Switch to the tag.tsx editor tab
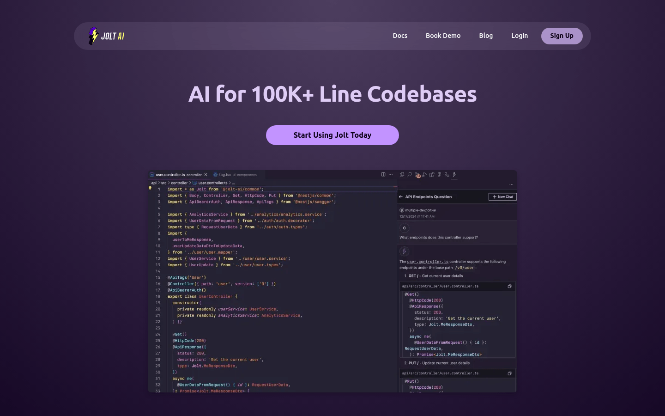 click(225, 175)
